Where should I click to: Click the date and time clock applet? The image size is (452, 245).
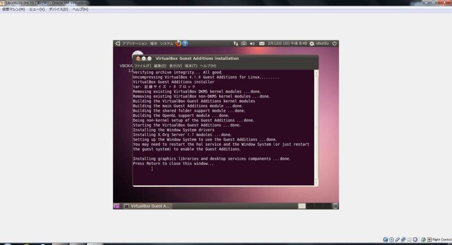coord(288,43)
